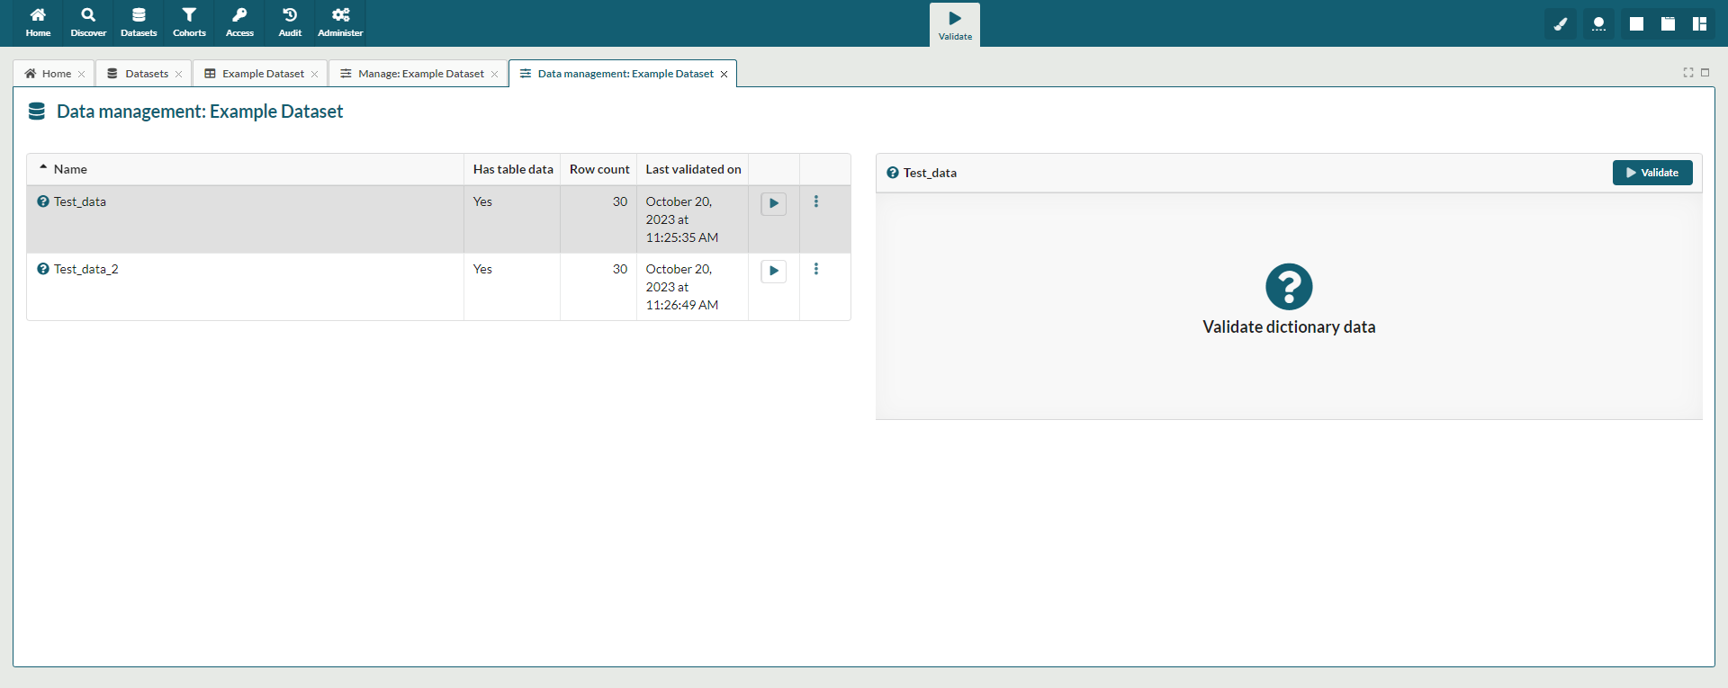Open the Test_data row options menu
The height and width of the screenshot is (688, 1728).
click(x=816, y=202)
